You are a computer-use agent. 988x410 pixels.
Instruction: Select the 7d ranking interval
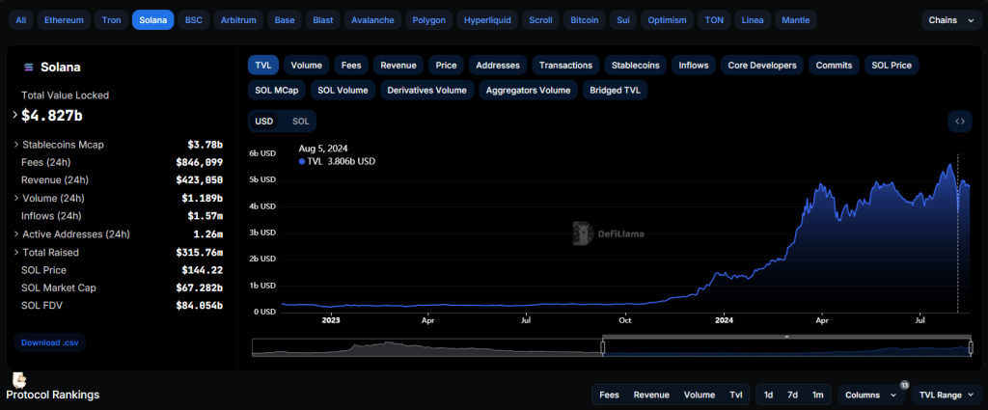pyautogui.click(x=792, y=395)
